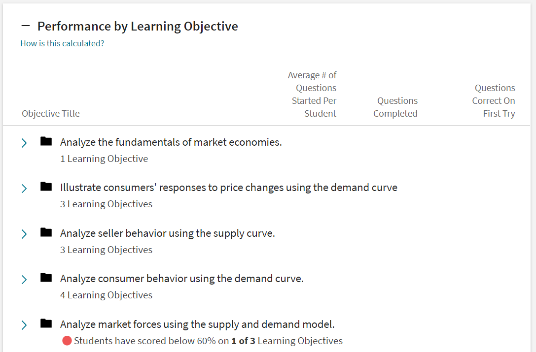
Task: Click the folder icon for market economies objective
Action: [x=45, y=141]
